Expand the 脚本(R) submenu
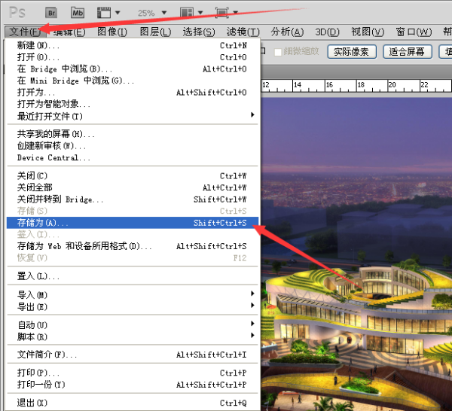The height and width of the screenshot is (411, 452). (x=133, y=336)
